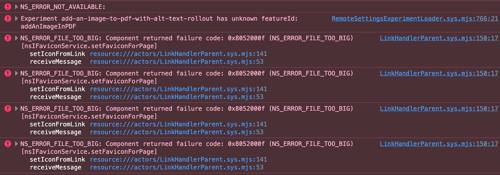500x175 pixels.
Task: Click the third NS_ERROR_FILE_TOO_BIG error icon
Action: click(8, 109)
